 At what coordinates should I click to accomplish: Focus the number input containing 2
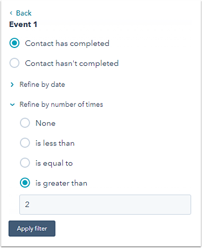point(105,204)
